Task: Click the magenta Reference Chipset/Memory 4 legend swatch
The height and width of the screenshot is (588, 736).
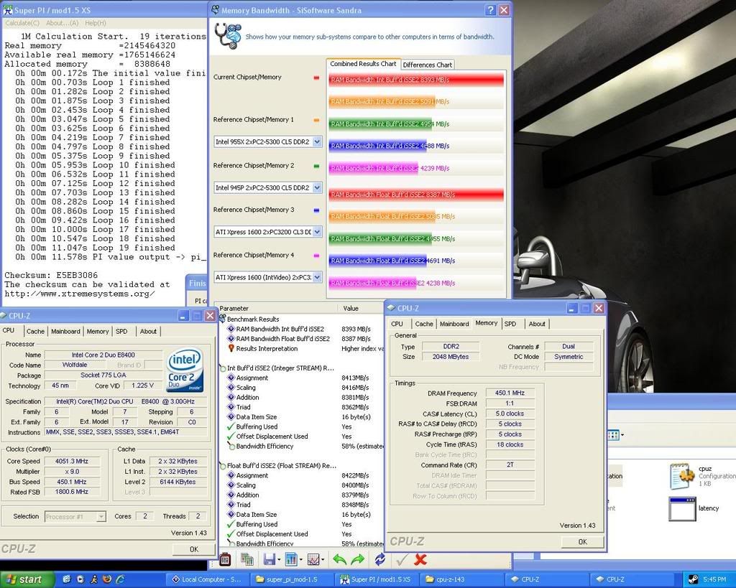Action: 316,256
